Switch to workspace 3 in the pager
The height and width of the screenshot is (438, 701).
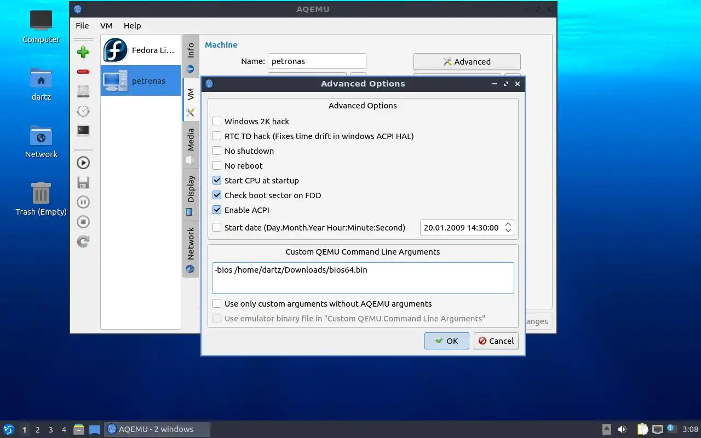51,430
